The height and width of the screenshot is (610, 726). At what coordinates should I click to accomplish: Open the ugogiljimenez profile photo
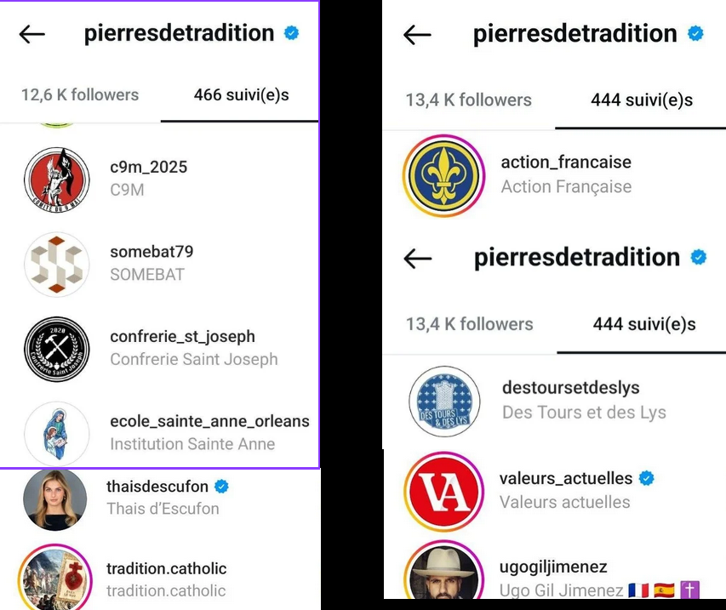click(443, 571)
